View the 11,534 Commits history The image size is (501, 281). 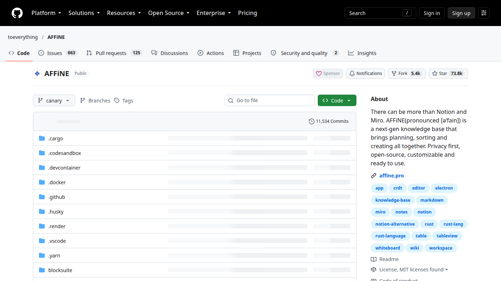[x=329, y=121]
